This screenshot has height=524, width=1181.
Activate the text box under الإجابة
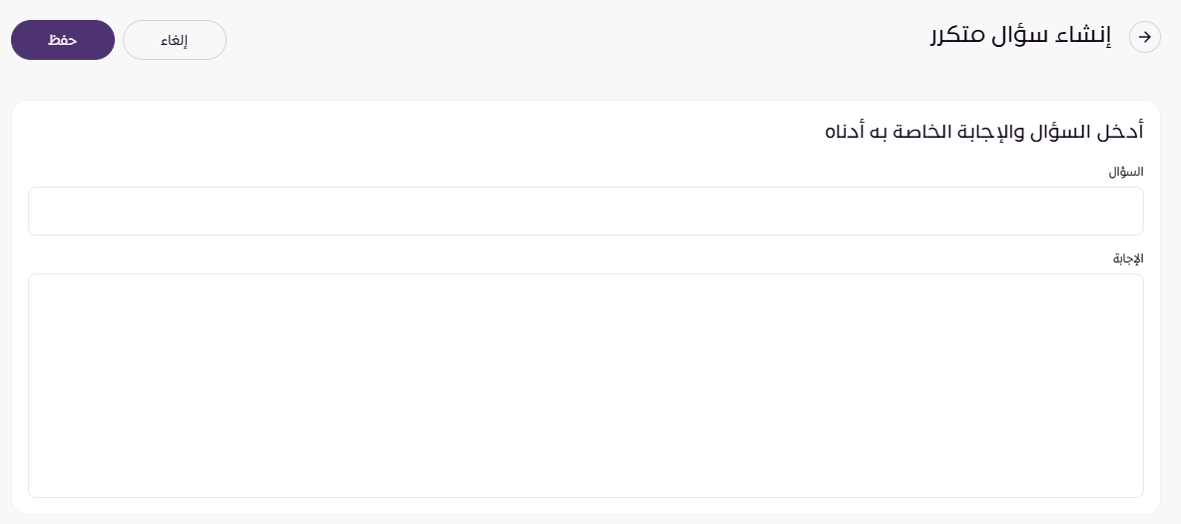pos(585,385)
